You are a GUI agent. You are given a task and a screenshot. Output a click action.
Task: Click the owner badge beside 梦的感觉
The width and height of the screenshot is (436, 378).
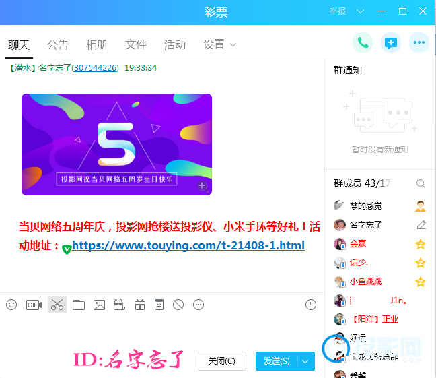point(421,206)
